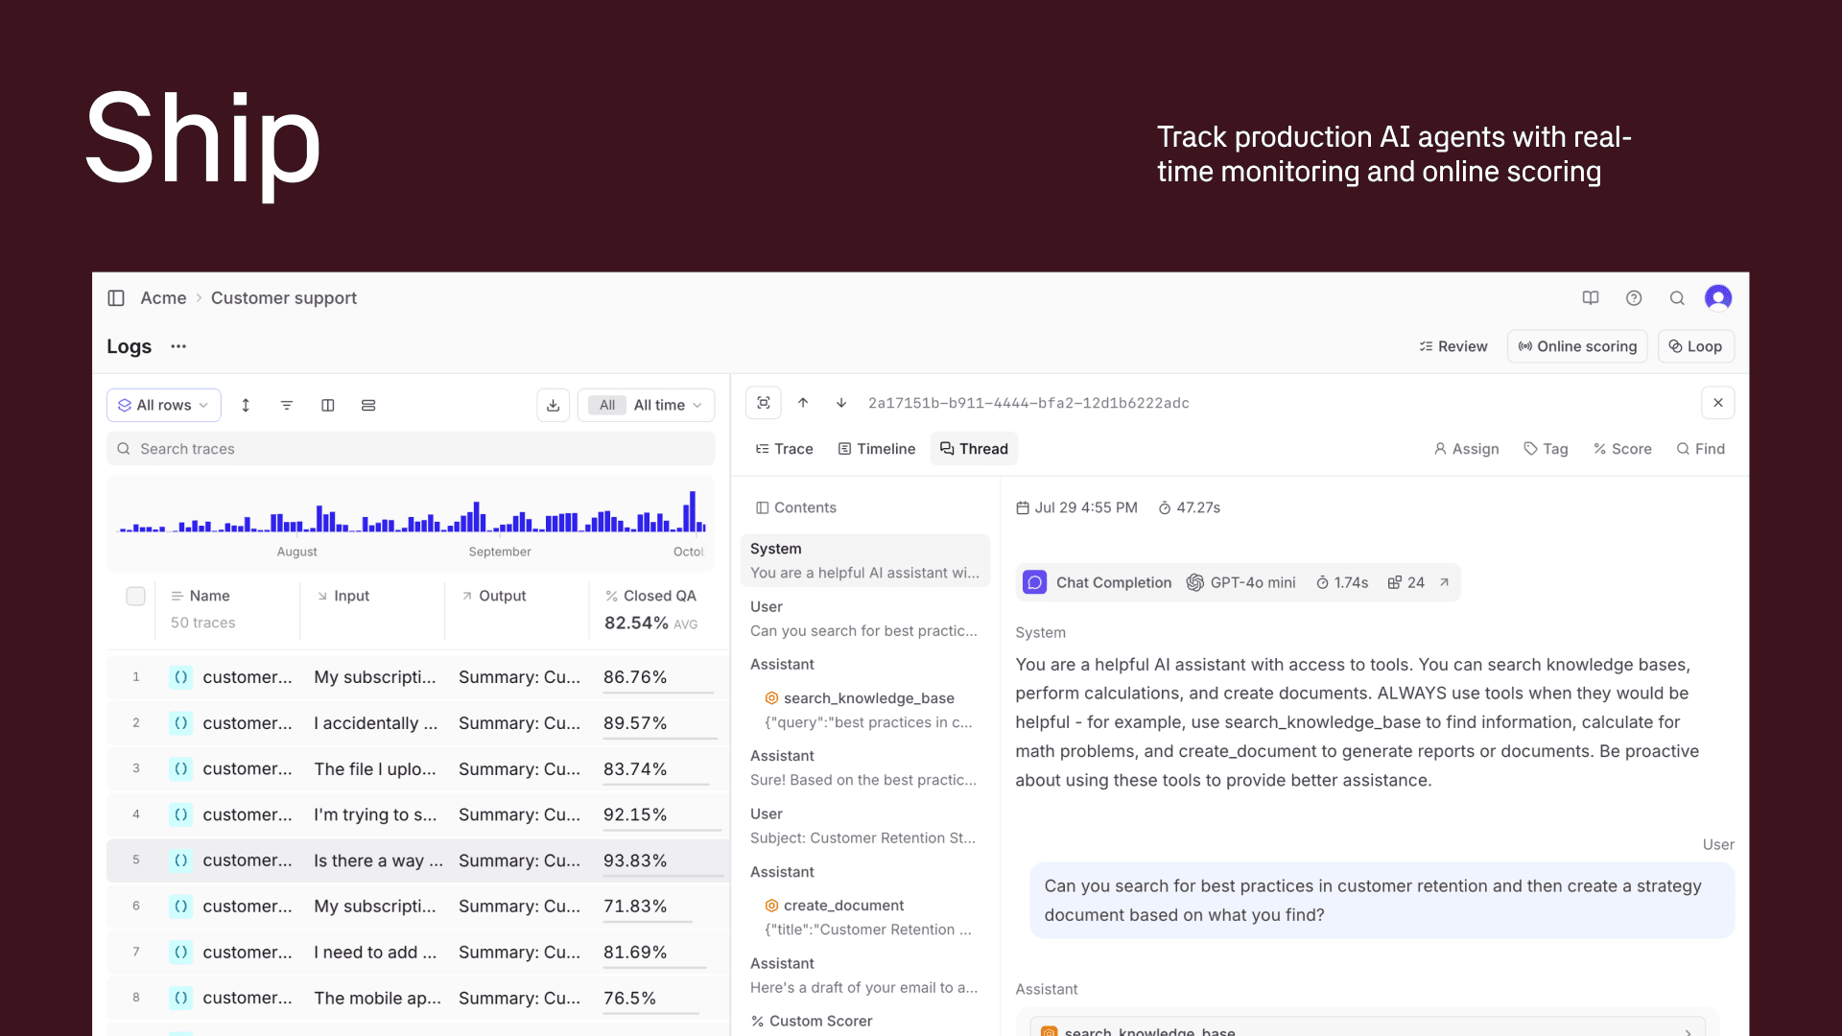Image resolution: width=1842 pixels, height=1036 pixels.
Task: Click the Search traces input field
Action: 411,449
